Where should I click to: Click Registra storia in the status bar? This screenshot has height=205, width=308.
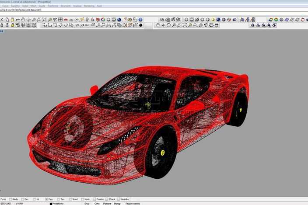[x=133, y=204]
